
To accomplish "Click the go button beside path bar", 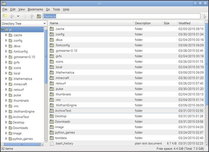I will click(204, 16).
